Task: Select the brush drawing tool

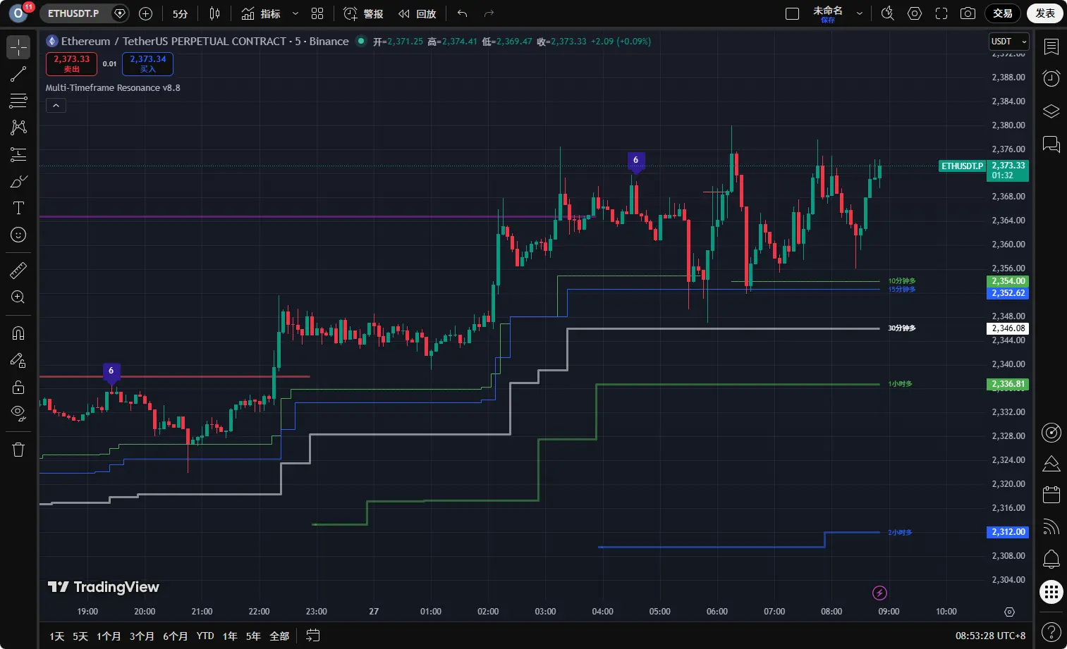Action: click(x=18, y=181)
